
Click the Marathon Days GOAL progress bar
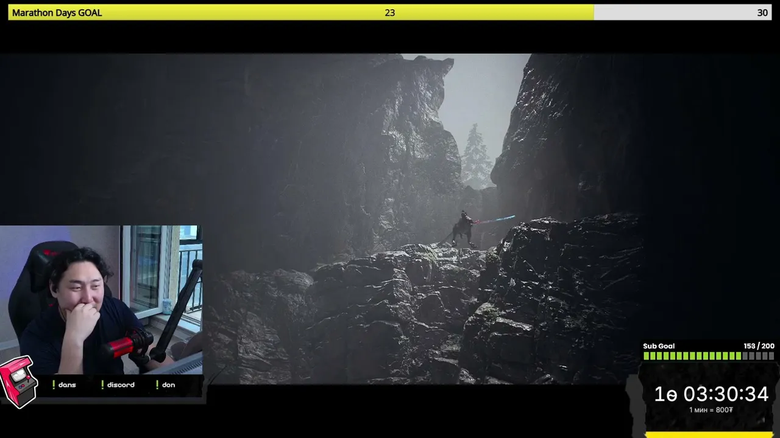(390, 13)
